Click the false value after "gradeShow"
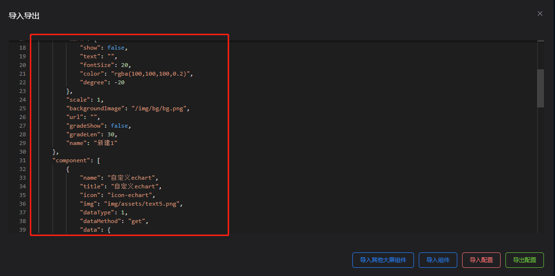 coord(120,126)
